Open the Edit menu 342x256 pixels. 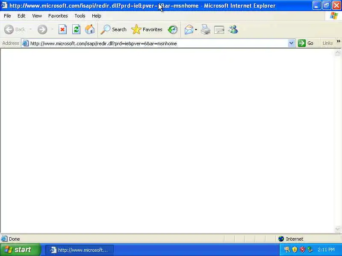coord(21,16)
